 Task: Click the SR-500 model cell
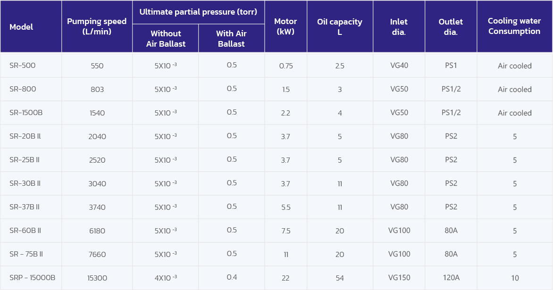[23, 66]
